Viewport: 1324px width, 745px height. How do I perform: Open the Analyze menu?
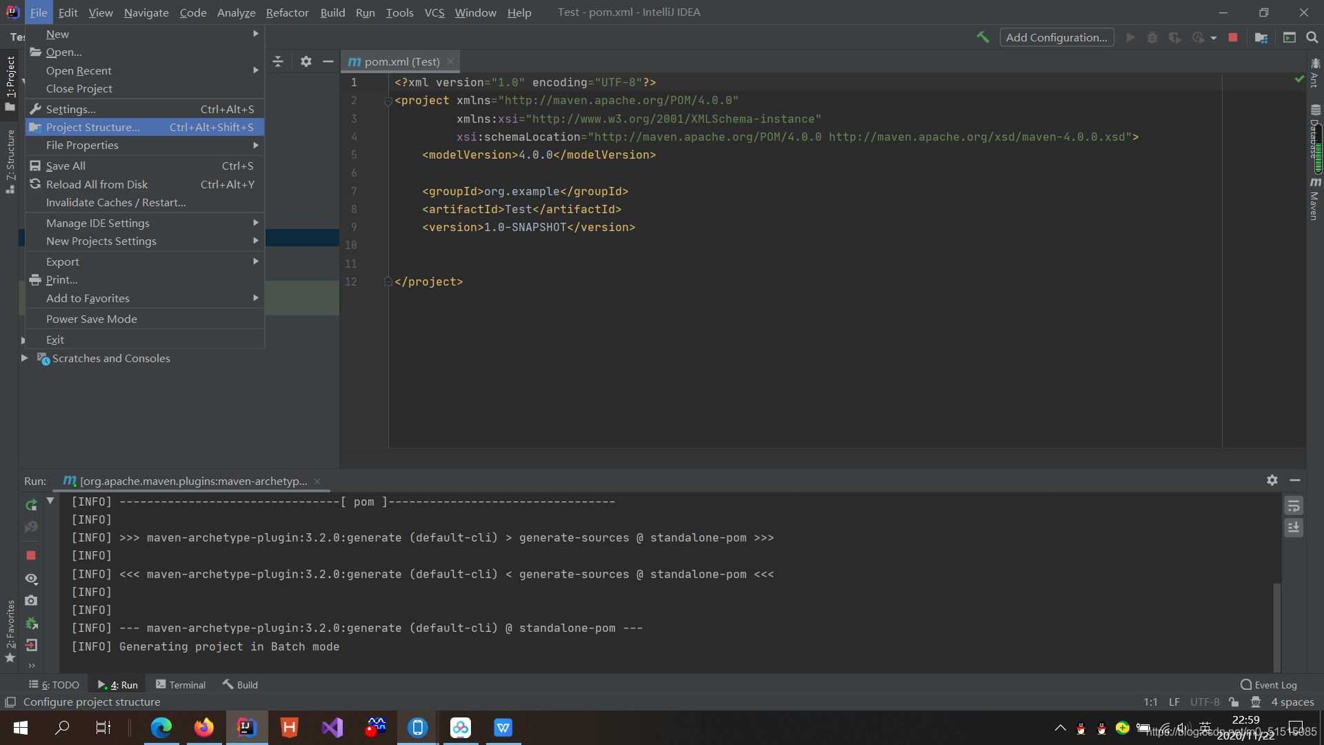click(x=236, y=12)
